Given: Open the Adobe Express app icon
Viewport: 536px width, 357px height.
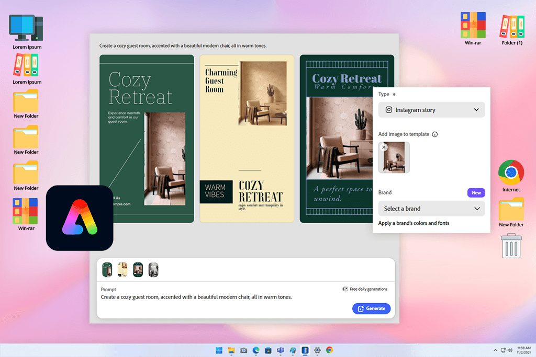Looking at the screenshot, I should tap(80, 218).
